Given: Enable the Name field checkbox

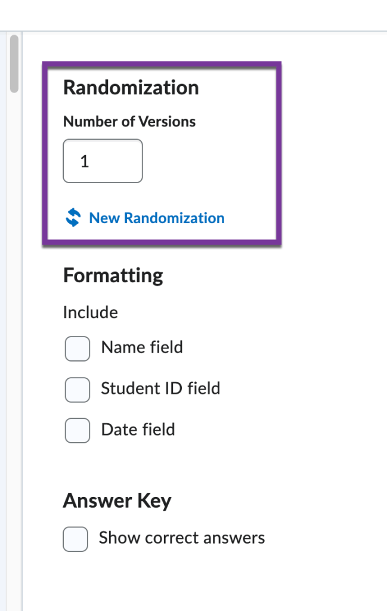Looking at the screenshot, I should (x=78, y=349).
